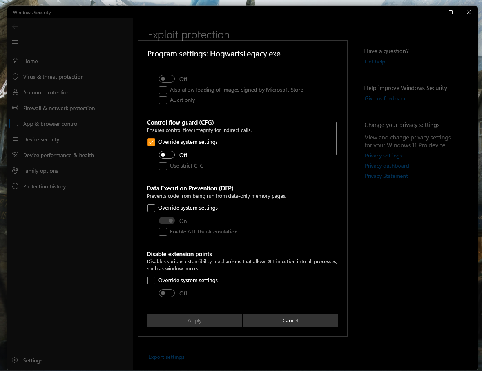Viewport: 482px width, 371px height.
Task: Open the Get help link
Action: point(375,62)
